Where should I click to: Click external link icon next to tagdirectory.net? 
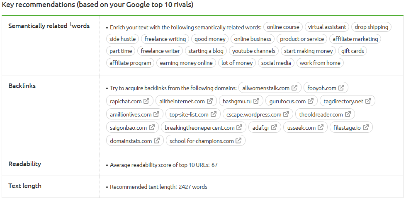tap(368, 101)
